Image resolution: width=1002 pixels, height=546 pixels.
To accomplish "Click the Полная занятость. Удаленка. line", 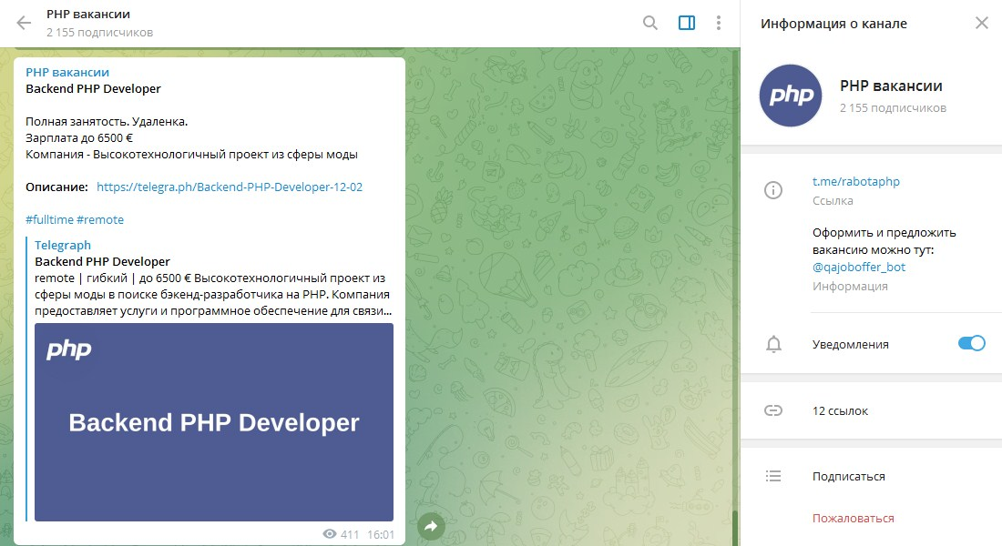I will pos(107,121).
